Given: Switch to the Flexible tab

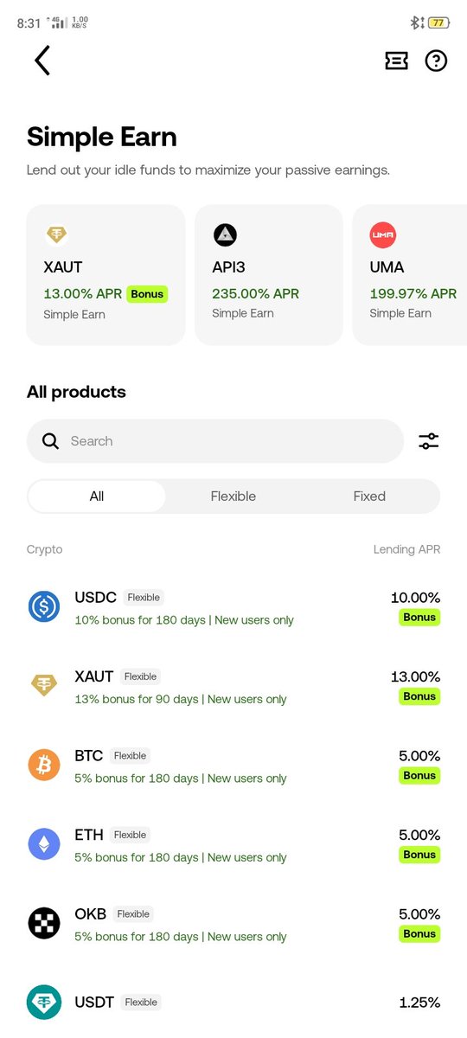Looking at the screenshot, I should click(233, 497).
